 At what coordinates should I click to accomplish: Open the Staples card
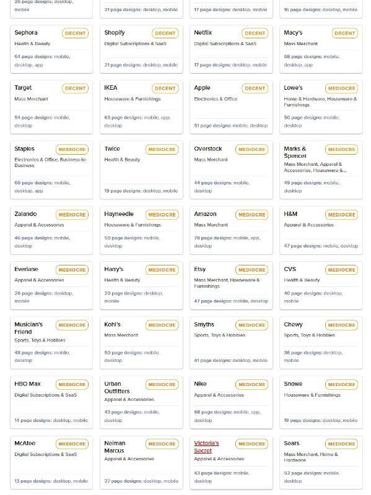pos(51,170)
